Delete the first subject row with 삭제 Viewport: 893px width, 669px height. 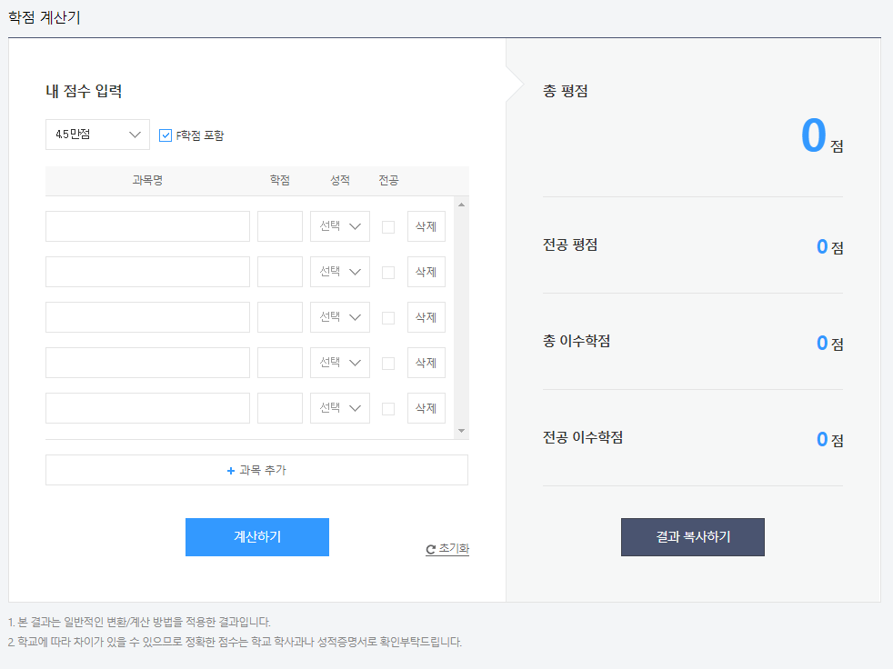426,226
